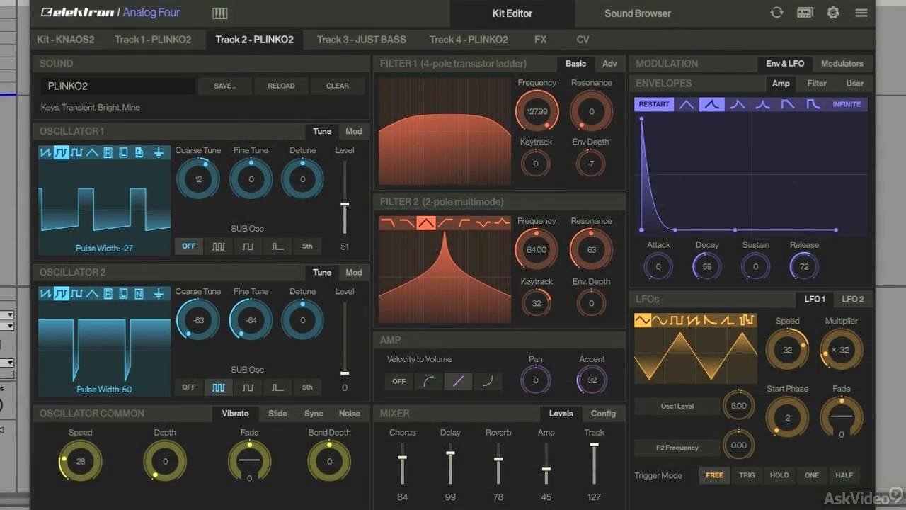Set Oscillator 1 SUB Osc to 5th

coord(307,246)
